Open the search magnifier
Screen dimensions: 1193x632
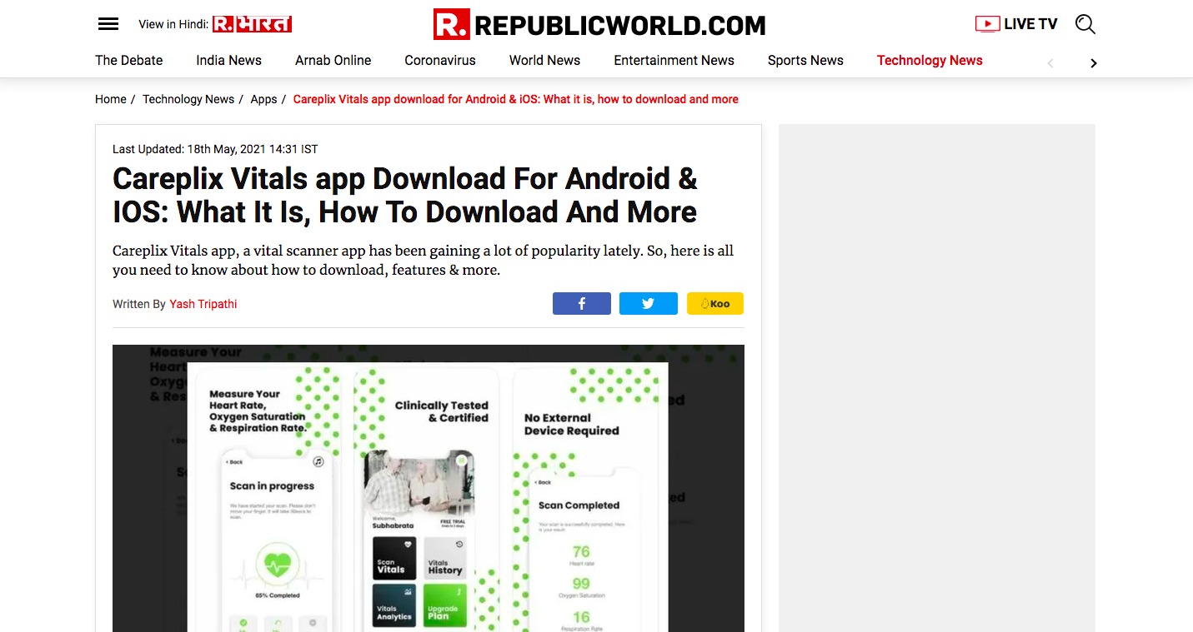tap(1085, 24)
